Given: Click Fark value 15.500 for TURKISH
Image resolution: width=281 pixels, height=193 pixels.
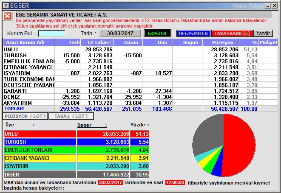Looking at the screenshot, I should coord(71,55).
